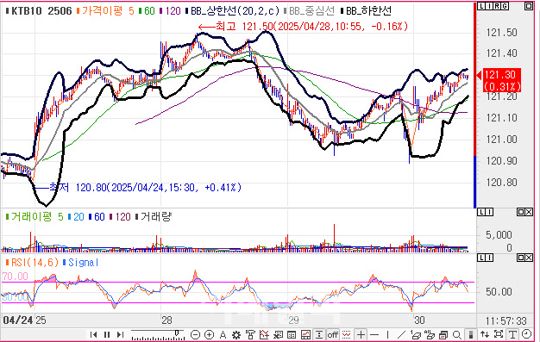Click I button on price panel
This screenshot has width=540, height=342.
tap(488, 6)
